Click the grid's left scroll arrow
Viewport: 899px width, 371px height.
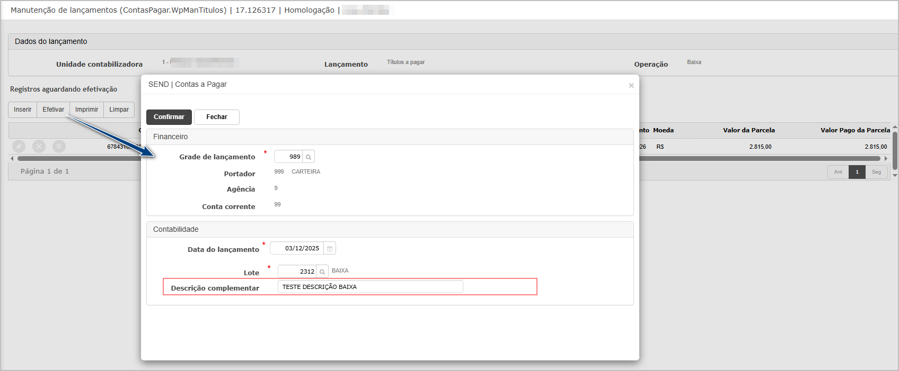pos(12,158)
